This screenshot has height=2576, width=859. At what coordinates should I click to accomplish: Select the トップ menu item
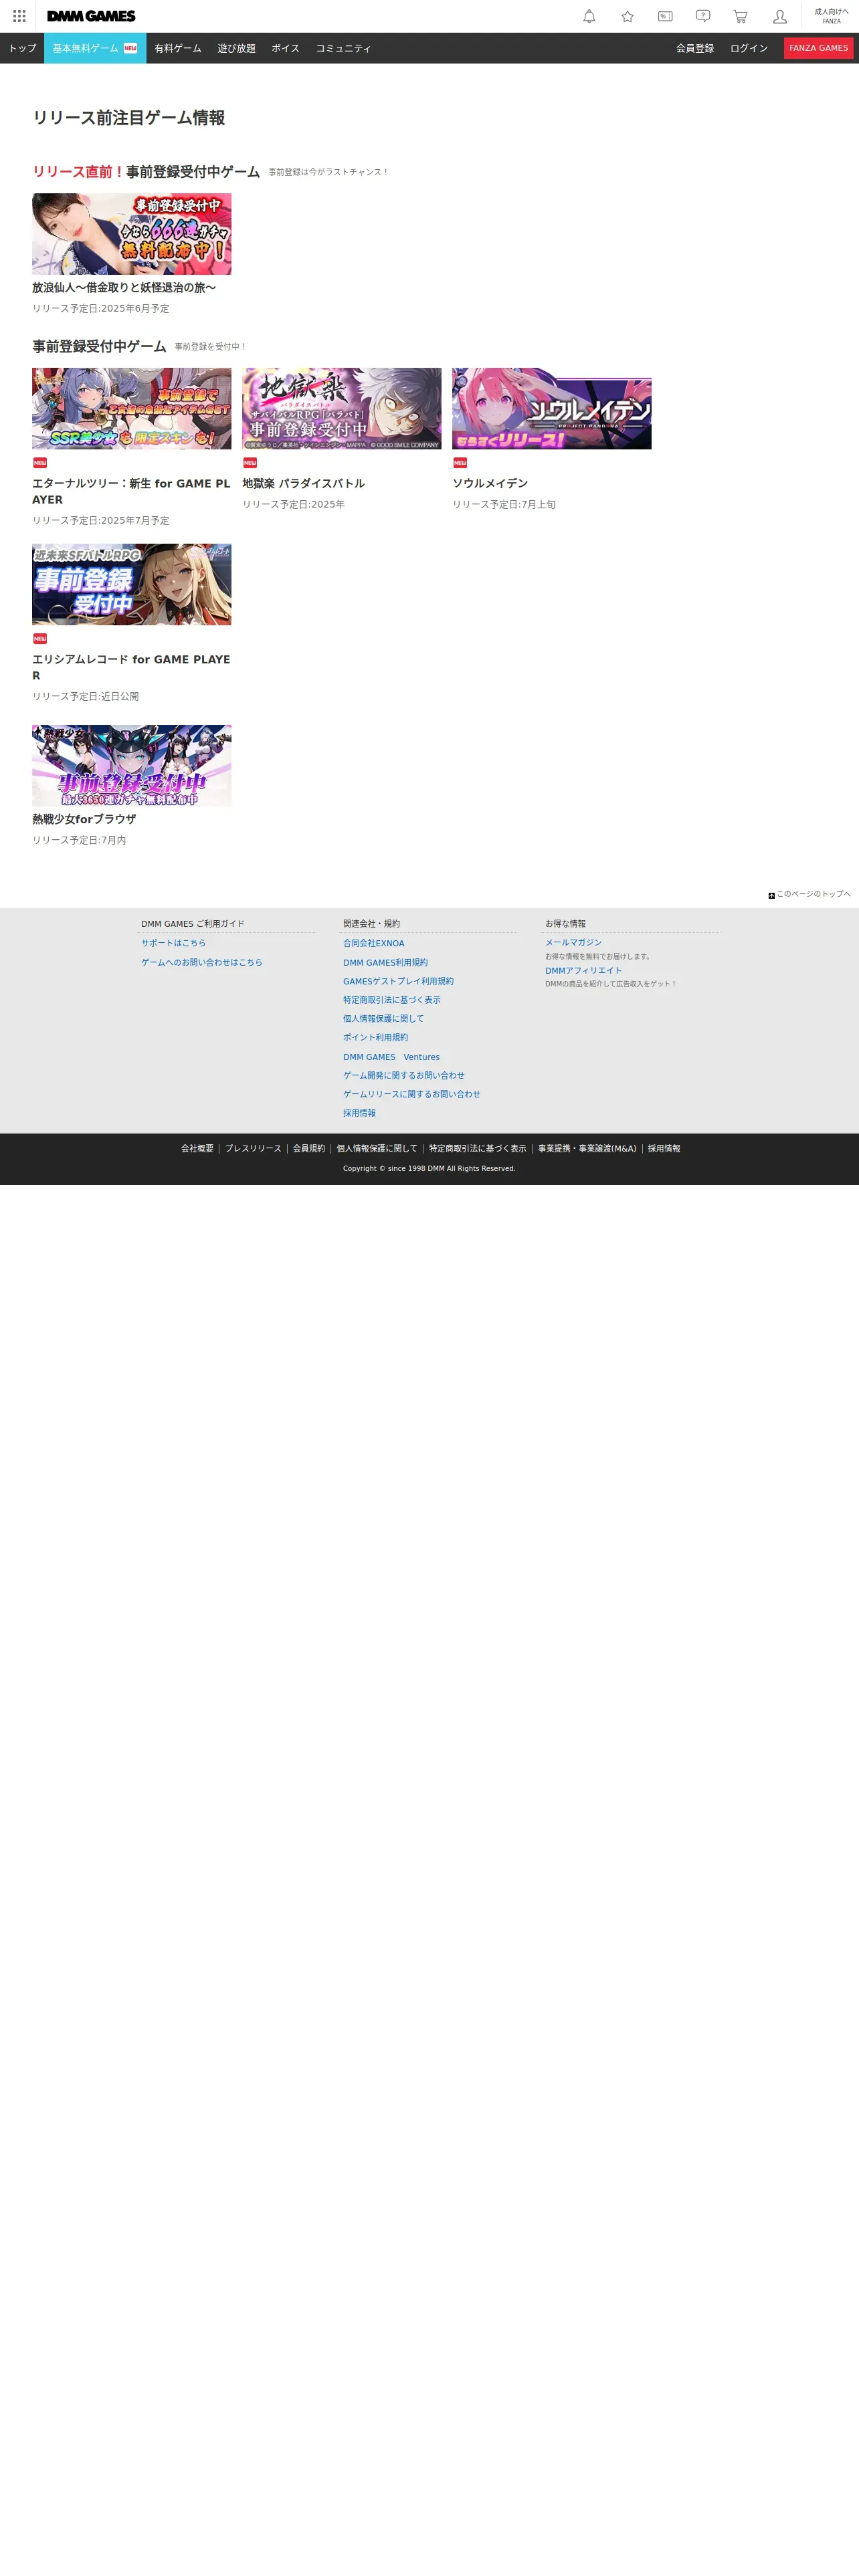(22, 48)
